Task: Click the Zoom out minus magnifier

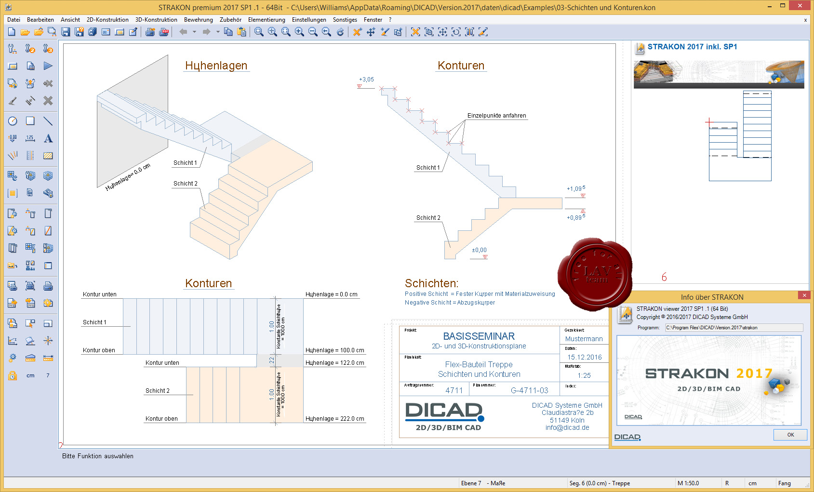Action: click(x=313, y=32)
